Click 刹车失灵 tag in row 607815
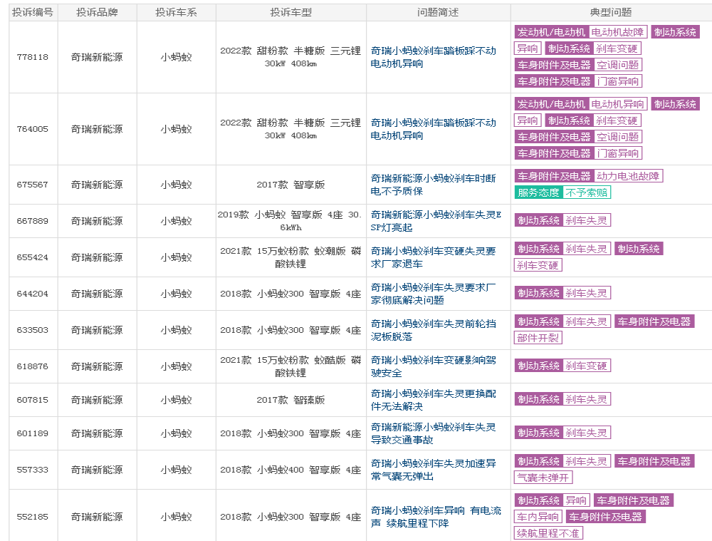The height and width of the screenshot is (541, 712). (x=586, y=399)
